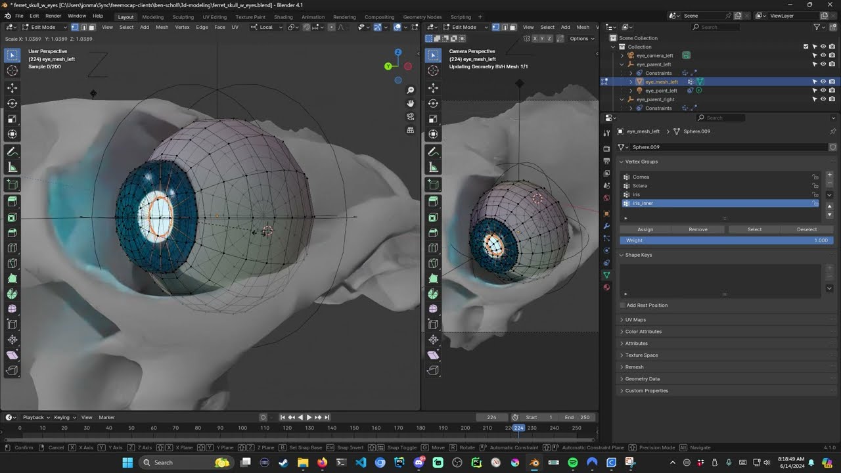This screenshot has height=473, width=841.
Task: Click the zoom magnifier in left viewport
Action: coord(411,90)
